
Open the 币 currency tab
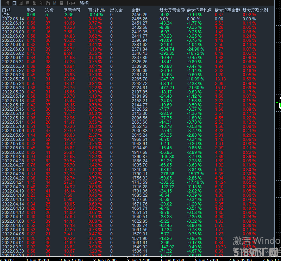[48, 3]
